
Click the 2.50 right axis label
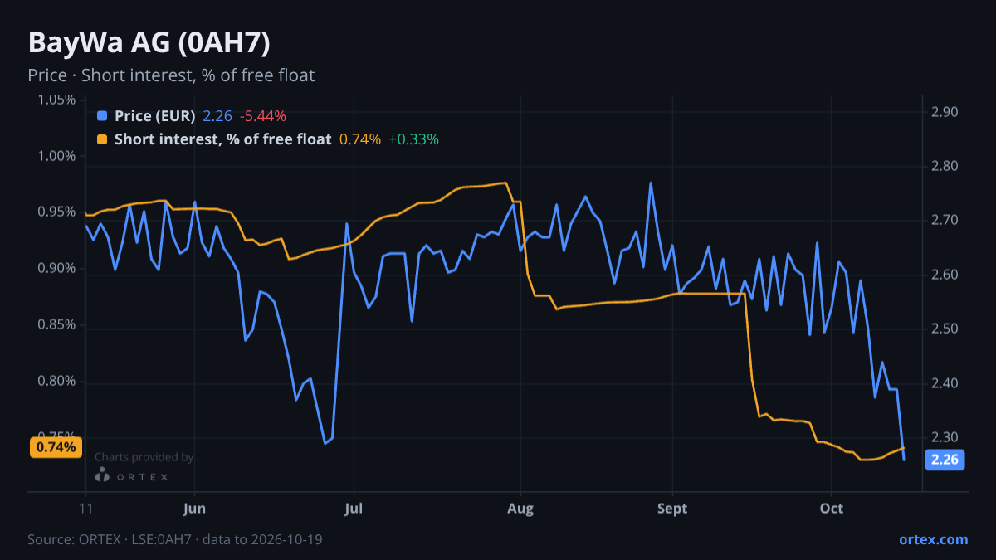coord(945,329)
